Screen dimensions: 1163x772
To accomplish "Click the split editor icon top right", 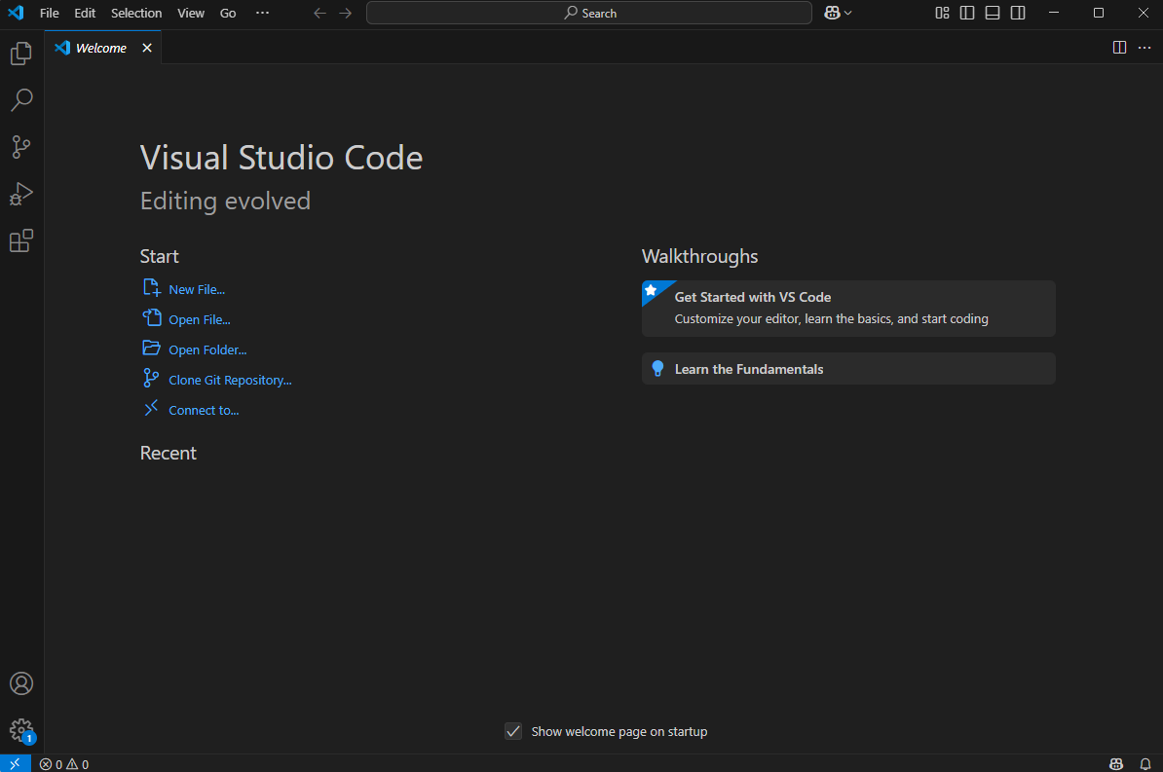I will (1119, 47).
